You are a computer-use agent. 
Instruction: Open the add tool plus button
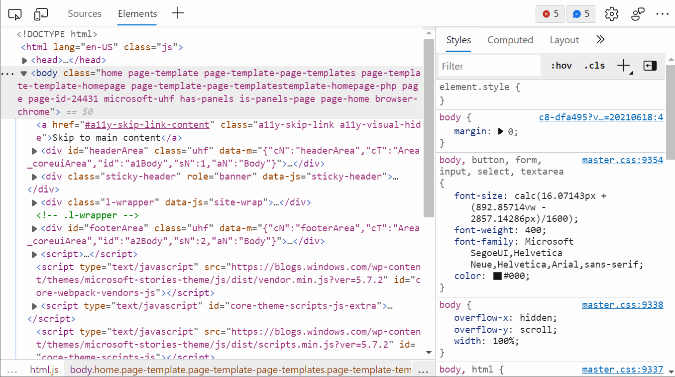pyautogui.click(x=178, y=13)
